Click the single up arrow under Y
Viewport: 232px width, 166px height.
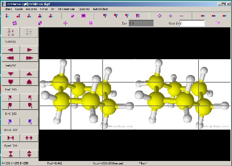pyautogui.click(x=29, y=74)
